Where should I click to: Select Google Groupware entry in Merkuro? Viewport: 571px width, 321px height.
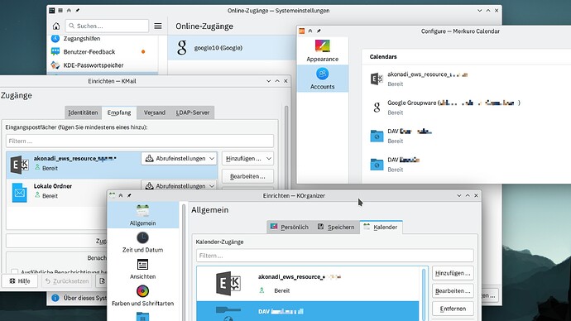point(466,108)
